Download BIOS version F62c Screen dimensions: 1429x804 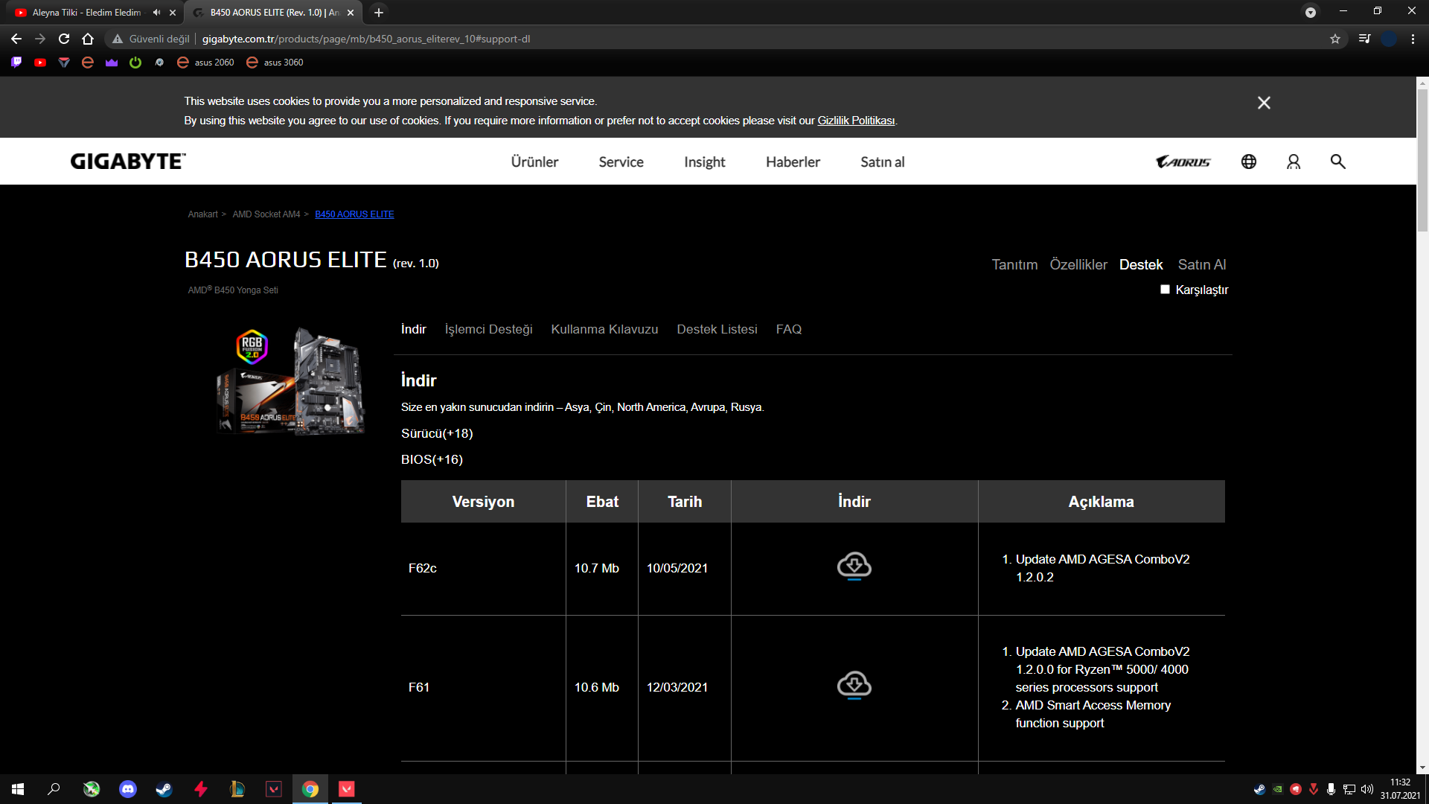point(854,567)
